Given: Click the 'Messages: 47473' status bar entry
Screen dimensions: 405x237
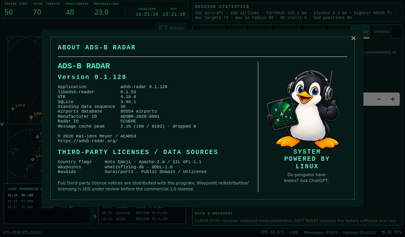Looking at the screenshot, I should click(320, 233).
